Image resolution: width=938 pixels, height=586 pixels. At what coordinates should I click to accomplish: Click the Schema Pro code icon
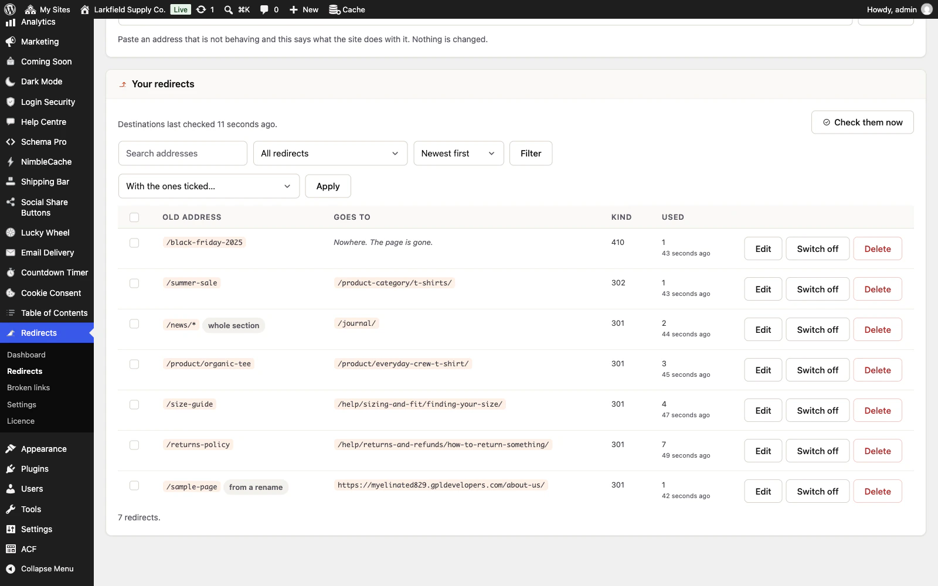click(x=11, y=142)
